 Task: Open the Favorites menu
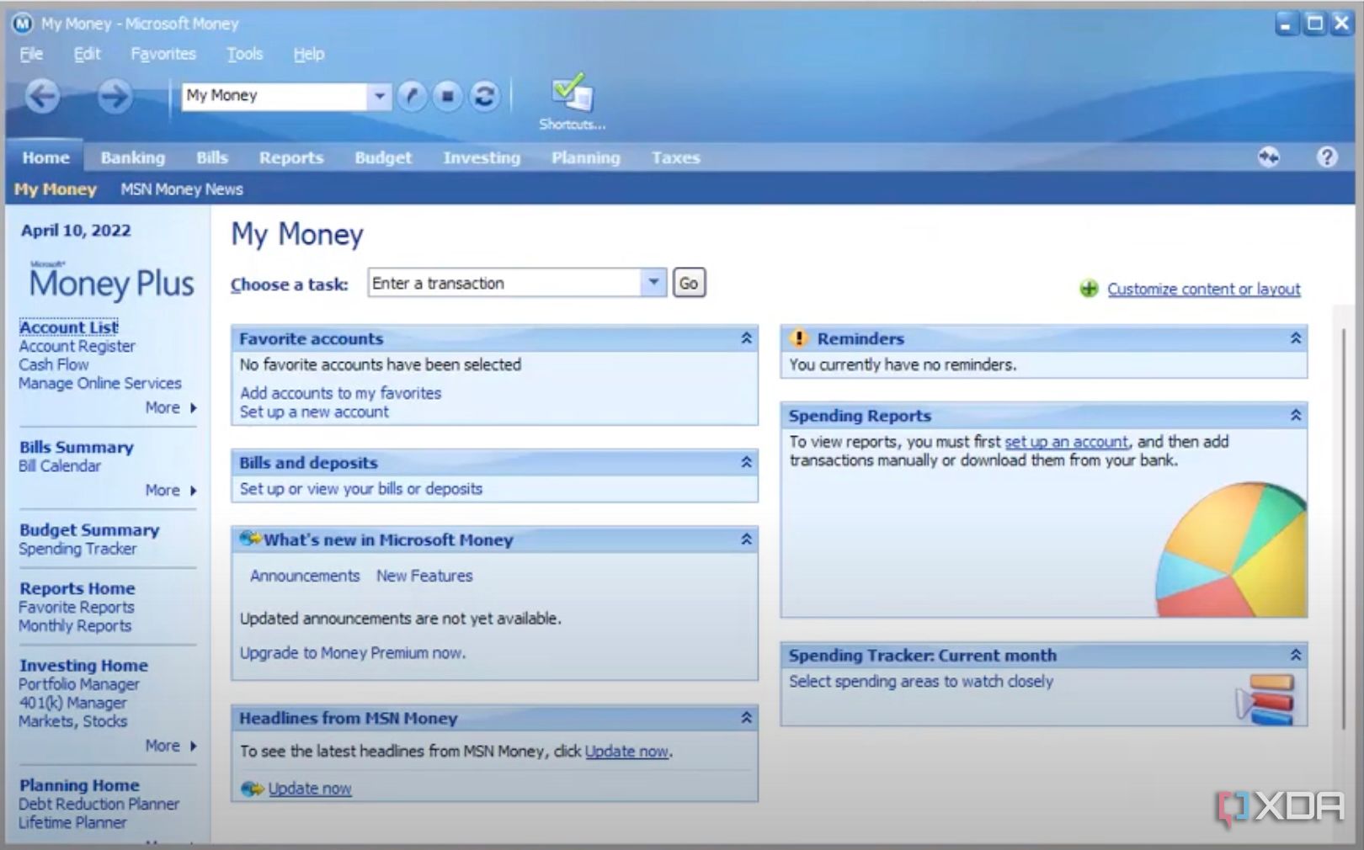point(163,54)
